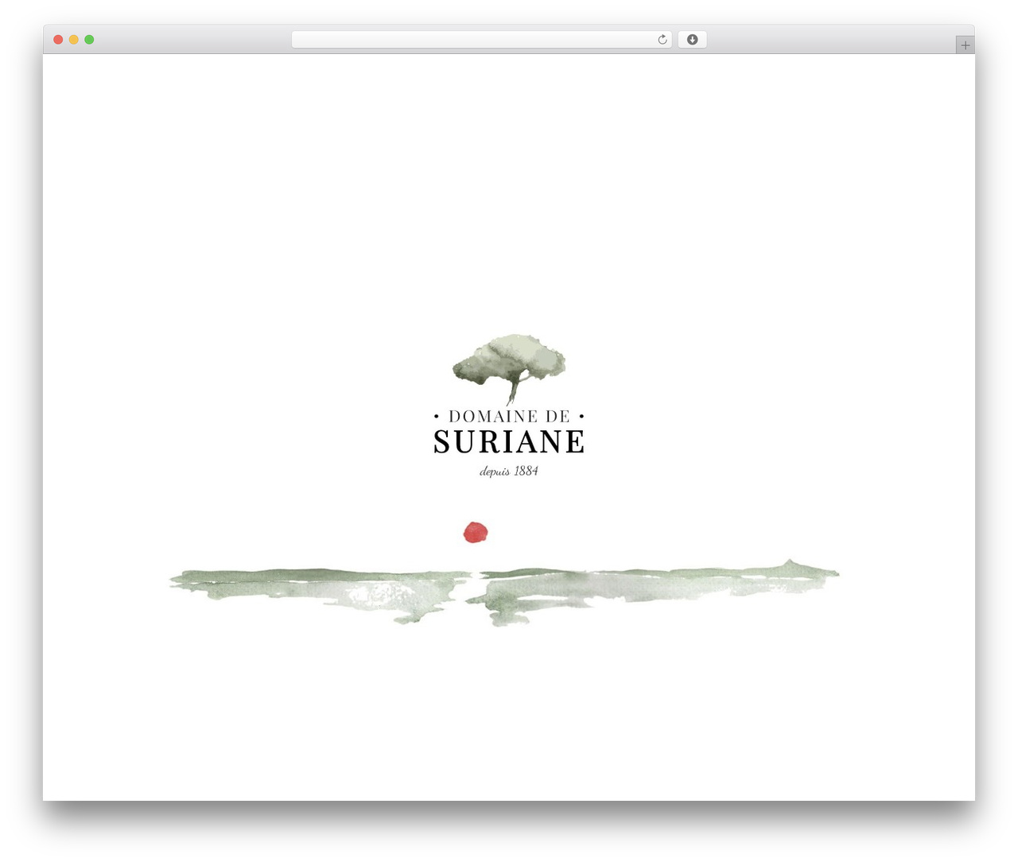The width and height of the screenshot is (1018, 862).
Task: Click the reload page icon
Action: pyautogui.click(x=662, y=40)
